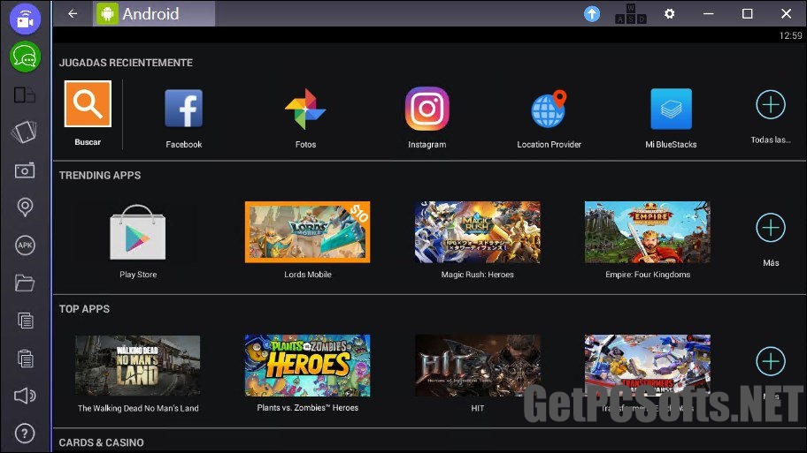
Task: Go back with the arrow button
Action: pos(73,14)
